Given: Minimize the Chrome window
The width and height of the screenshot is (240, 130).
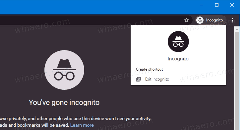Looking at the screenshot, I should (x=202, y=5).
